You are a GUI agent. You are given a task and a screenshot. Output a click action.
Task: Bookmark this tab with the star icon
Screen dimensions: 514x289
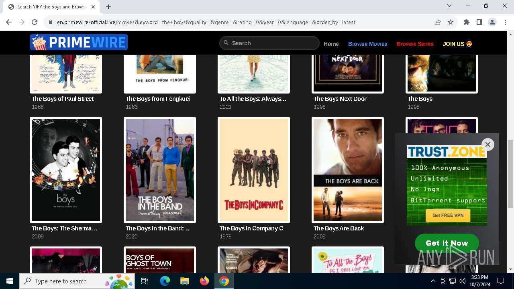coord(451,22)
